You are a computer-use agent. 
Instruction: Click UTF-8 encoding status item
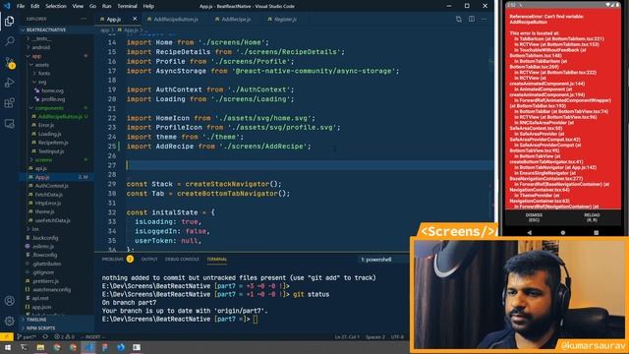point(397,336)
